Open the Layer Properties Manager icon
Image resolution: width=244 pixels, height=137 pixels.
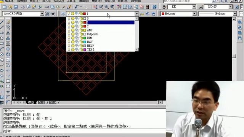click(x=63, y=14)
